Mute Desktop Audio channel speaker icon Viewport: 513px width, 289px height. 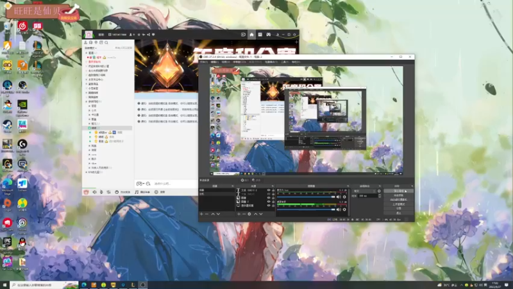[339, 209]
